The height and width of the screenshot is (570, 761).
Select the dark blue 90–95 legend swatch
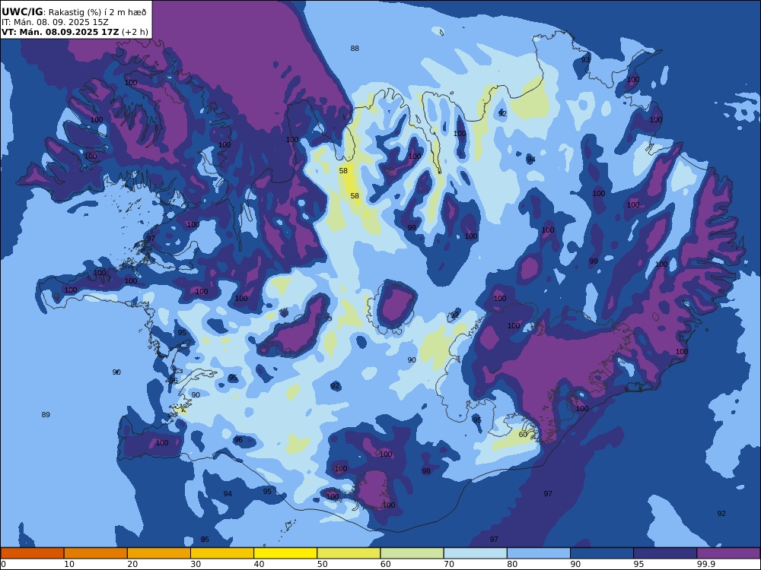click(x=602, y=553)
